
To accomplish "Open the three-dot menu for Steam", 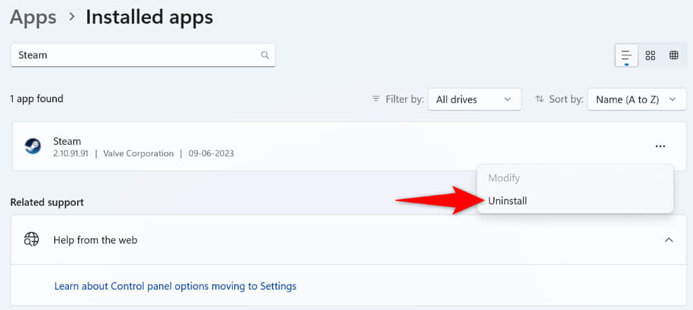I will tap(660, 146).
